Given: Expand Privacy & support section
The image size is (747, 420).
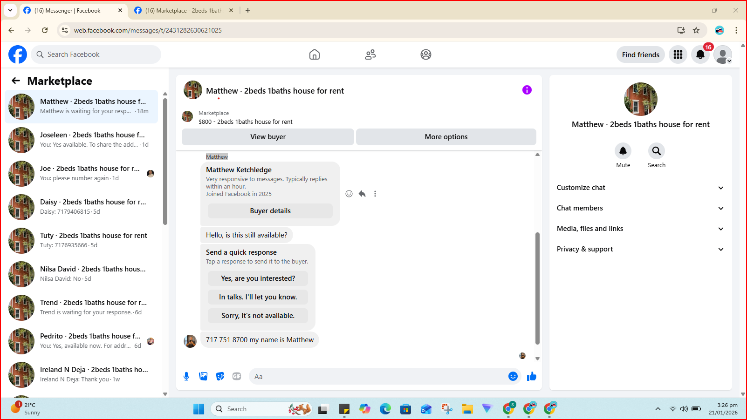Looking at the screenshot, I should coord(641,249).
